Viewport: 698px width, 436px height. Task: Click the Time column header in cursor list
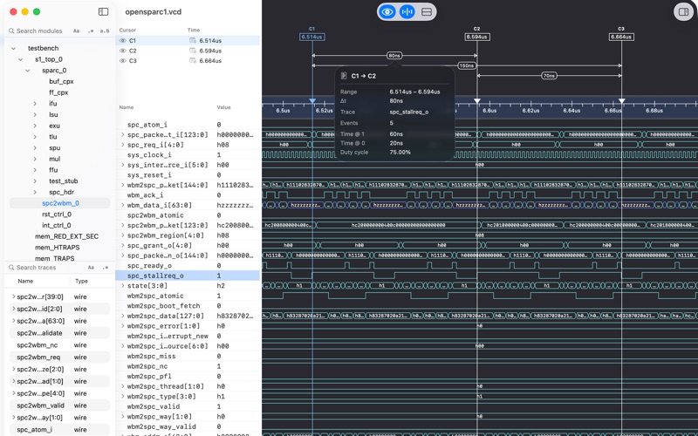pyautogui.click(x=194, y=30)
